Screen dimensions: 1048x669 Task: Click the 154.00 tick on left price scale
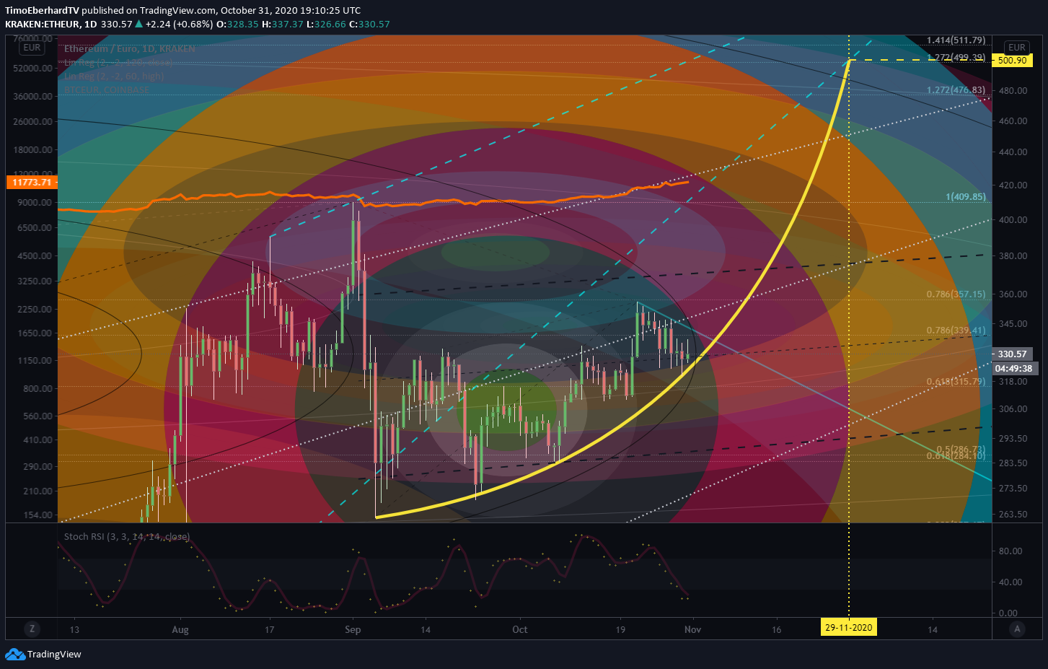coord(38,515)
